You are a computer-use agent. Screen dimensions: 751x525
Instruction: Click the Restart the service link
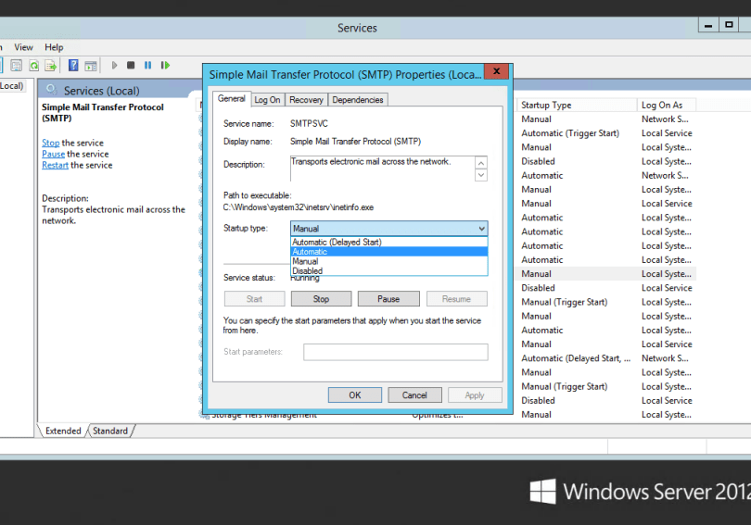(x=55, y=165)
